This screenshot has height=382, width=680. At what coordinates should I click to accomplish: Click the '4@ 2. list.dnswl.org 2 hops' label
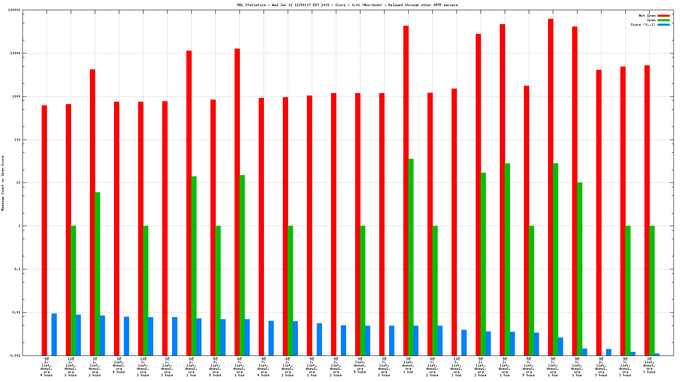(x=336, y=367)
